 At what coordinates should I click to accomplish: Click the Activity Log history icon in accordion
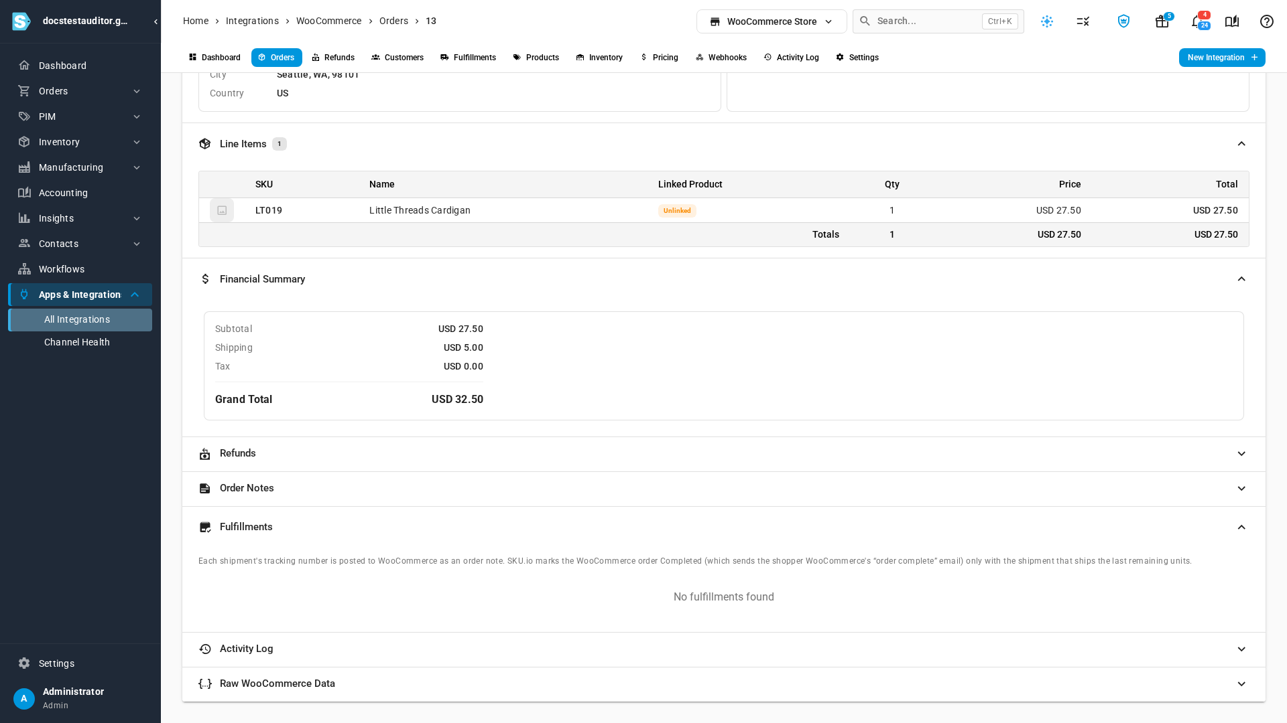[x=205, y=649]
